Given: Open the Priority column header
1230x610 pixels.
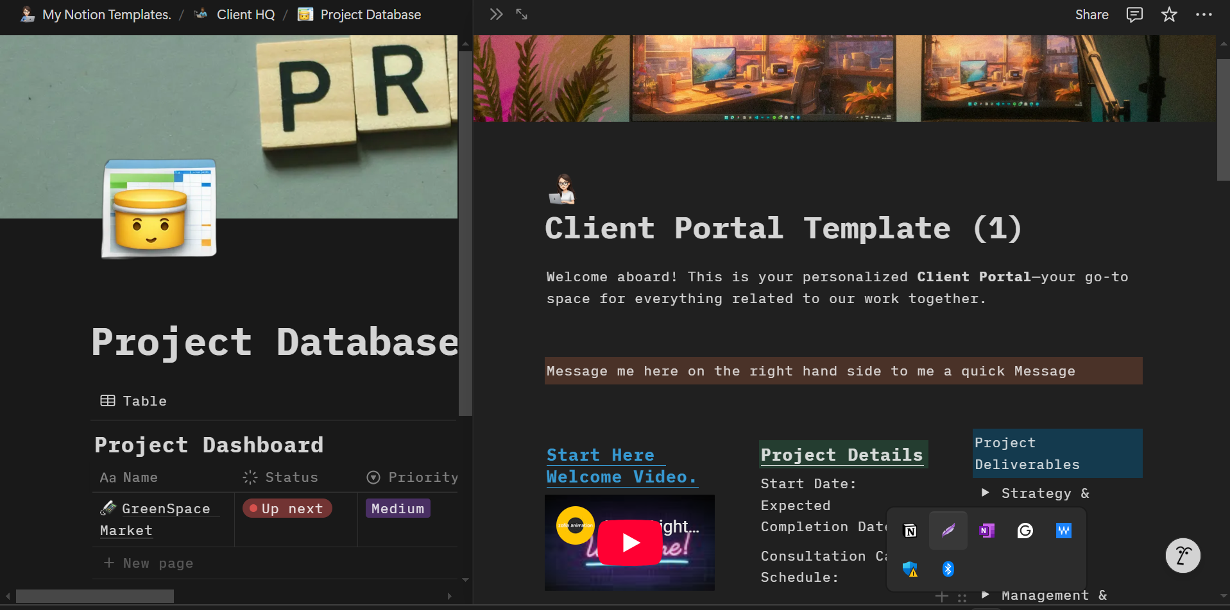Looking at the screenshot, I should (411, 477).
